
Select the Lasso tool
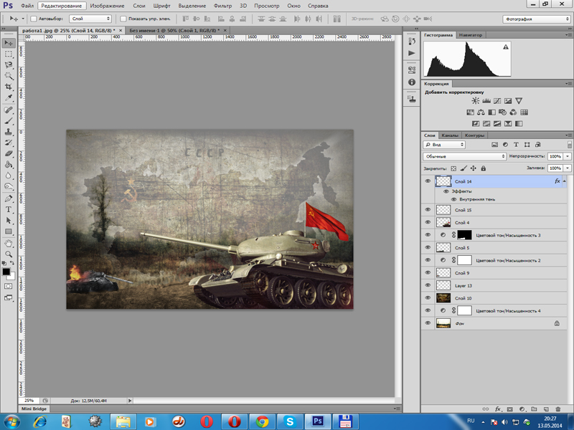click(x=9, y=65)
